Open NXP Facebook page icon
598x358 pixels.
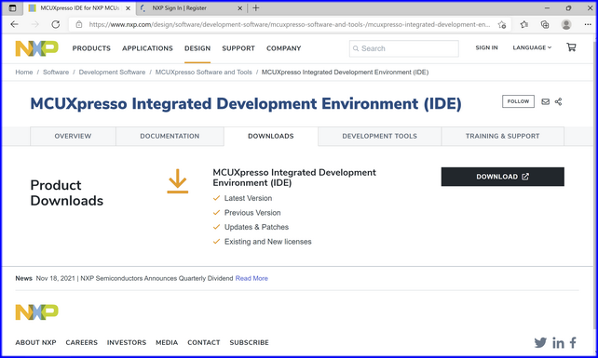(x=573, y=342)
